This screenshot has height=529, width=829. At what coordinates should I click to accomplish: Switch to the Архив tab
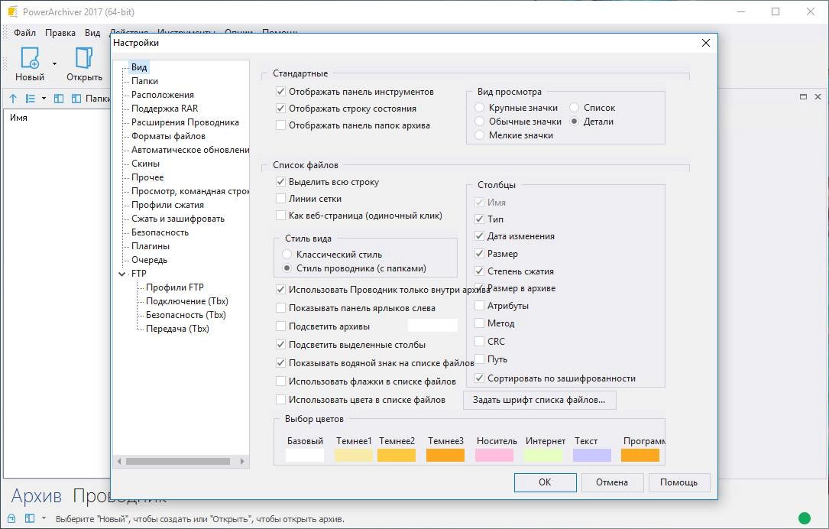(36, 496)
